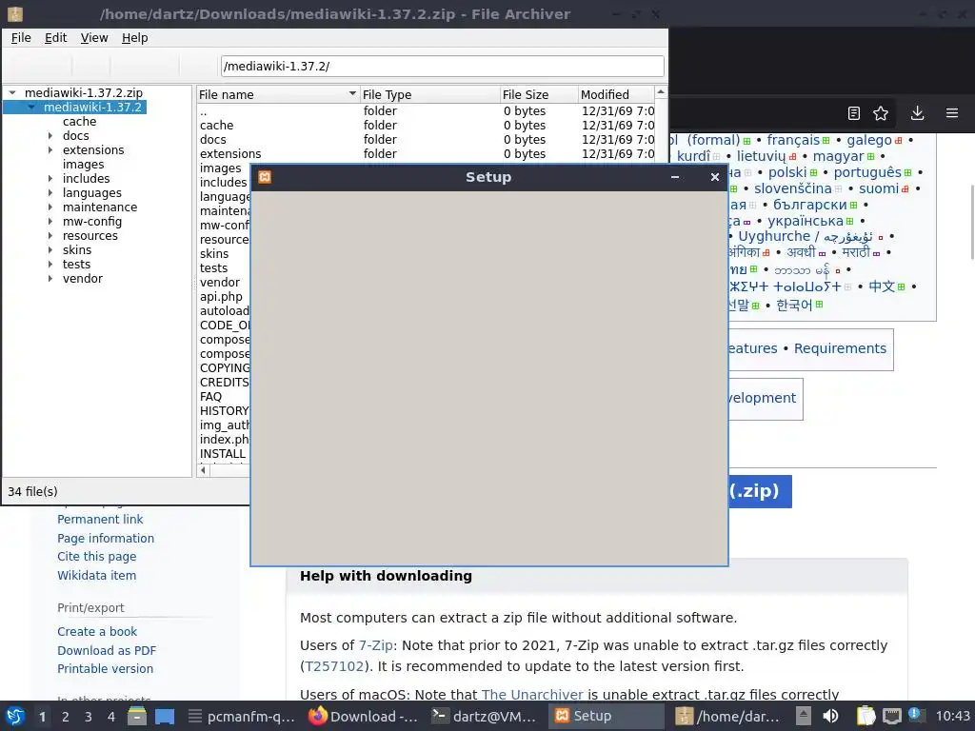Click File Archiver window title icon
The width and height of the screenshot is (975, 731).
(15, 13)
